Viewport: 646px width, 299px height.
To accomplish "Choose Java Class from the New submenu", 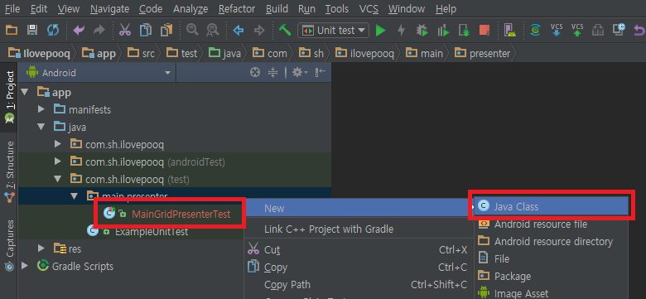I will [x=551, y=207].
